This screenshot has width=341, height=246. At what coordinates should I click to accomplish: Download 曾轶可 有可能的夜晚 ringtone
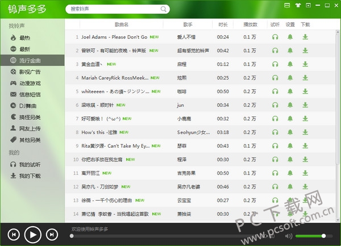[305, 51]
